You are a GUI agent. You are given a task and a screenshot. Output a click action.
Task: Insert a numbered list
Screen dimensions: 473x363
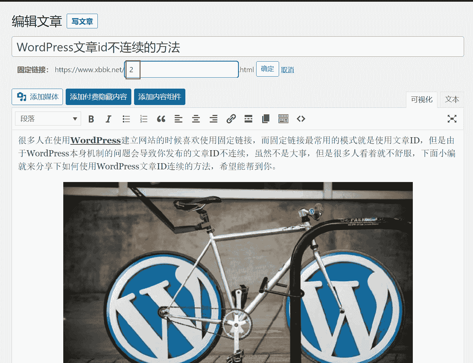144,119
